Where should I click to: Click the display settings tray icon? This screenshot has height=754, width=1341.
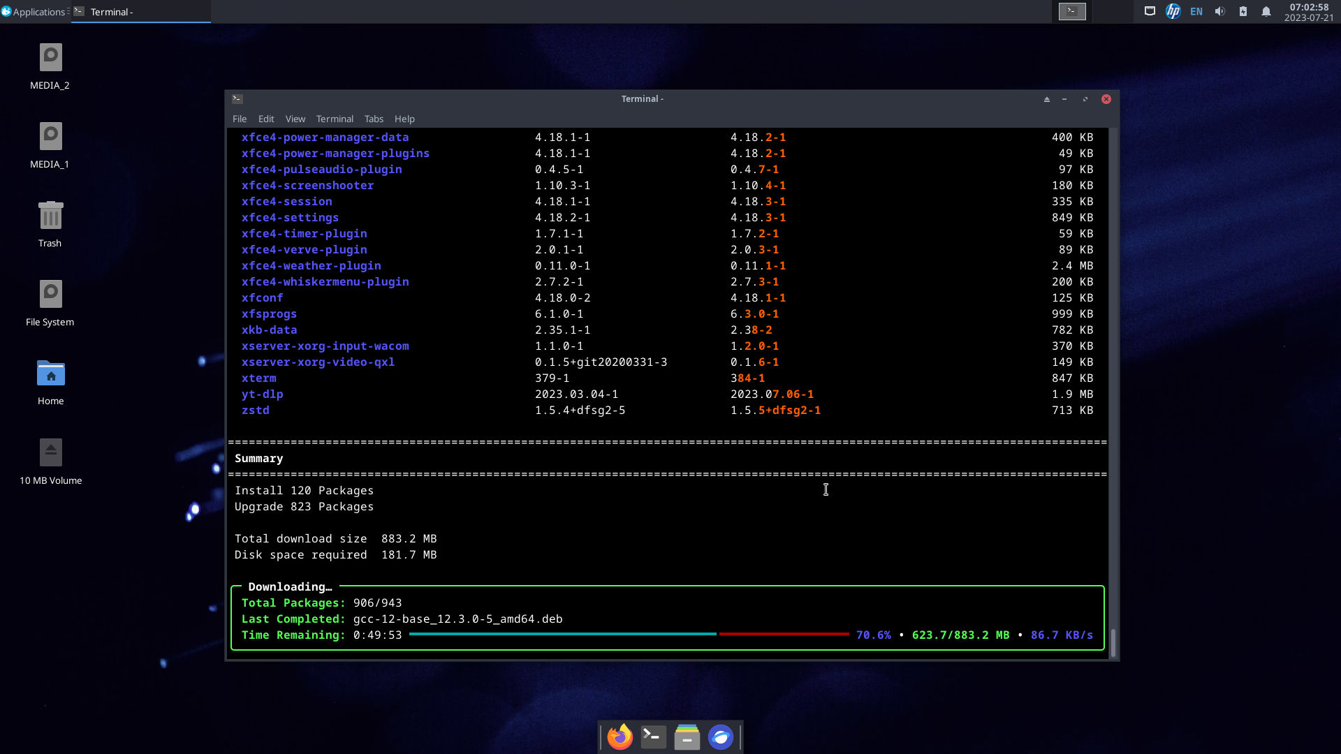(x=1149, y=11)
